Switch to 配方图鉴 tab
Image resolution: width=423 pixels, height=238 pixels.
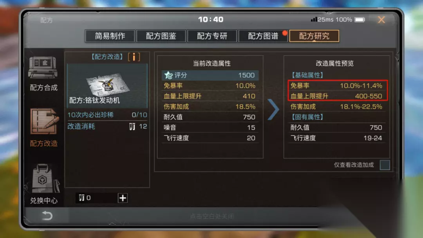[x=161, y=36]
